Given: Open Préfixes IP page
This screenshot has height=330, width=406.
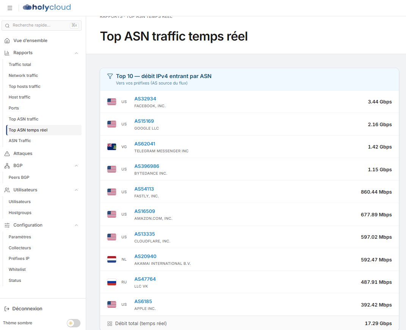Looking at the screenshot, I should (19, 259).
